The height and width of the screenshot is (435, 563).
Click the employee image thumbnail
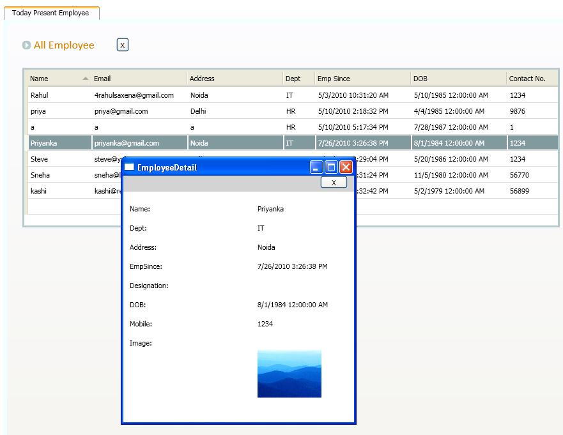(x=289, y=374)
